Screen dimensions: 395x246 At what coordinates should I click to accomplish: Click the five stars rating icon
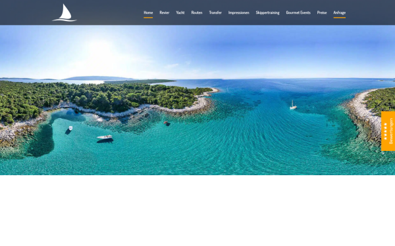pyautogui.click(x=385, y=131)
